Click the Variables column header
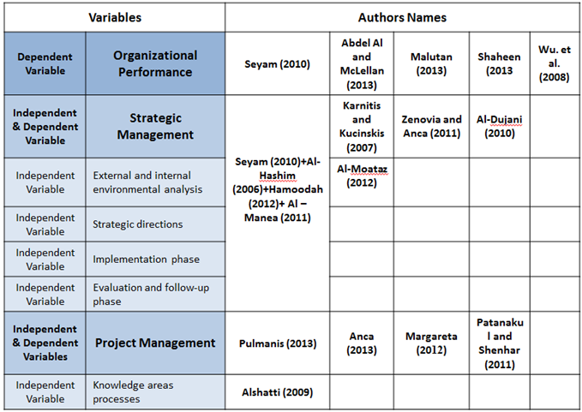Viewport: 582px width, 412px height. (x=115, y=17)
